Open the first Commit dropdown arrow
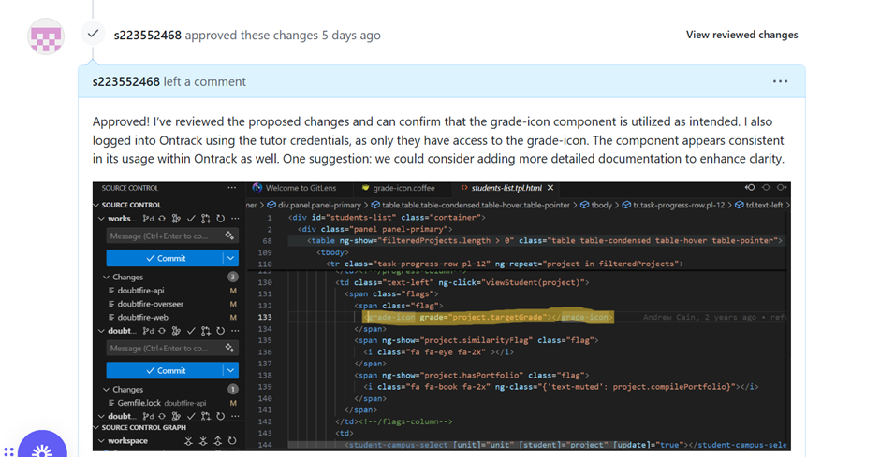Viewport: 880px width, 457px height. point(230,258)
